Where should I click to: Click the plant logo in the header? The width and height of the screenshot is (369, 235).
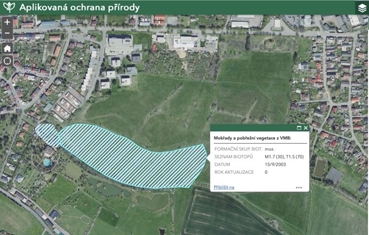click(9, 7)
